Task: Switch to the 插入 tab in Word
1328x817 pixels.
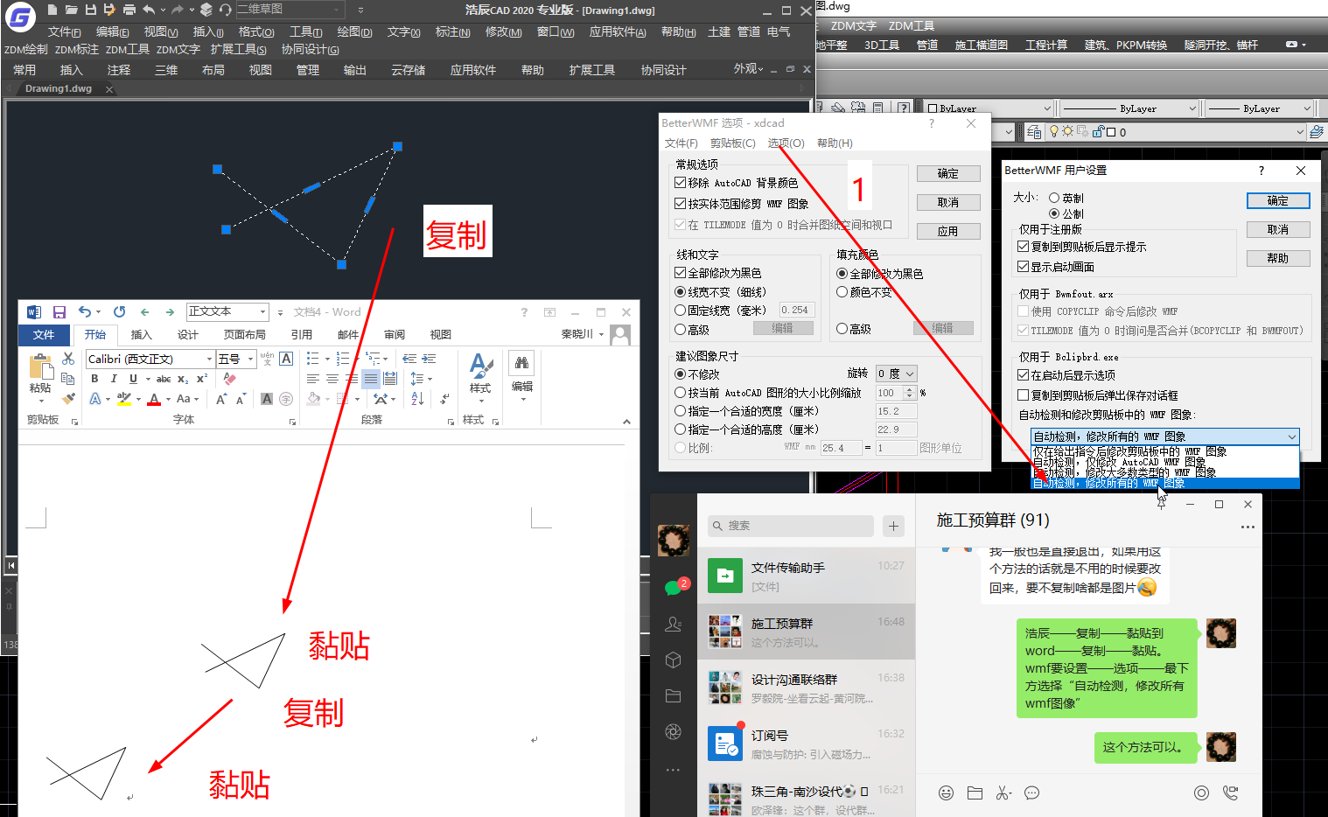Action: point(141,335)
